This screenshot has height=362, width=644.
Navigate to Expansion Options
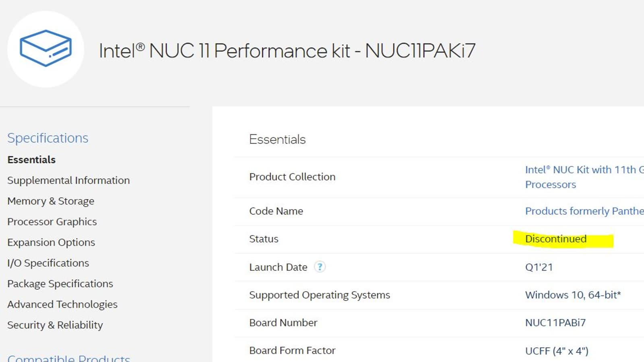tap(51, 242)
